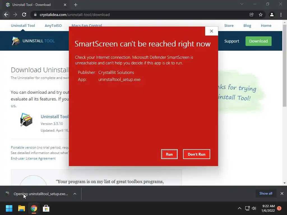
Task: Go to the Home nav link
Action: (x=266, y=25)
